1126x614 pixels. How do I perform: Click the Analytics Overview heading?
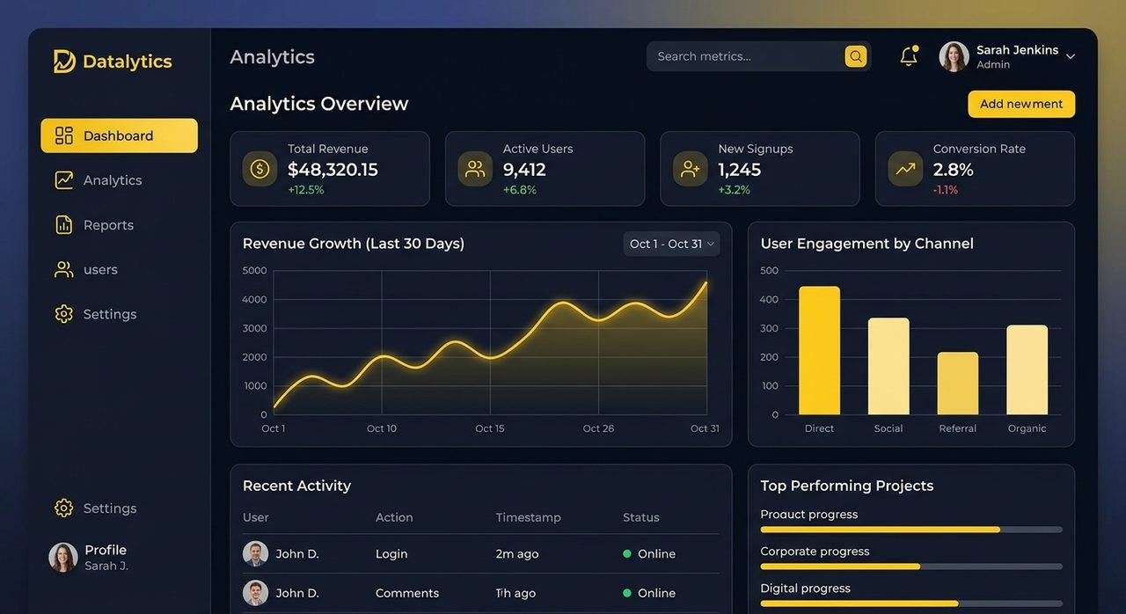coord(319,104)
